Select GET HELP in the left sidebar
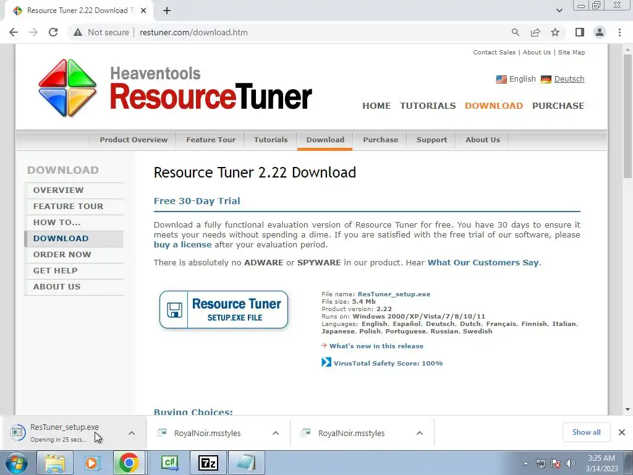 (x=74, y=271)
